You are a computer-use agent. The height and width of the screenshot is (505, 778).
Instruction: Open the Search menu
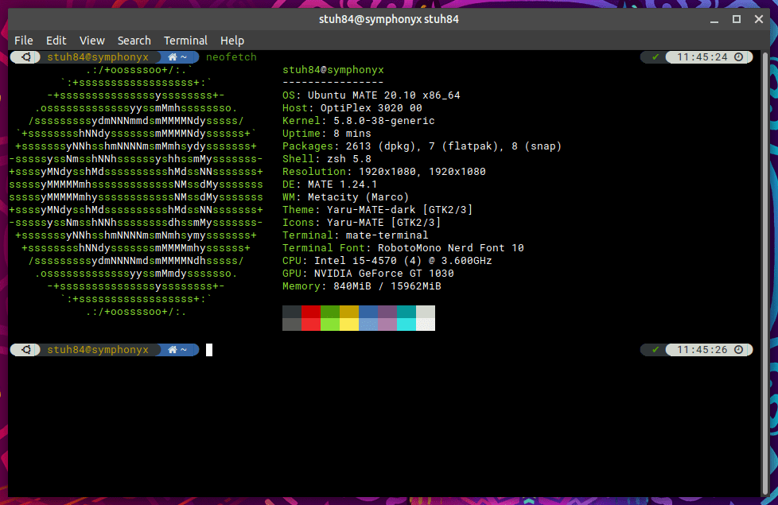point(134,41)
